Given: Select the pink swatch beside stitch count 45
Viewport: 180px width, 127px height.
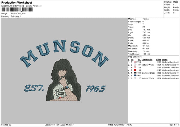Looking at the screenshot, I should (135, 67).
